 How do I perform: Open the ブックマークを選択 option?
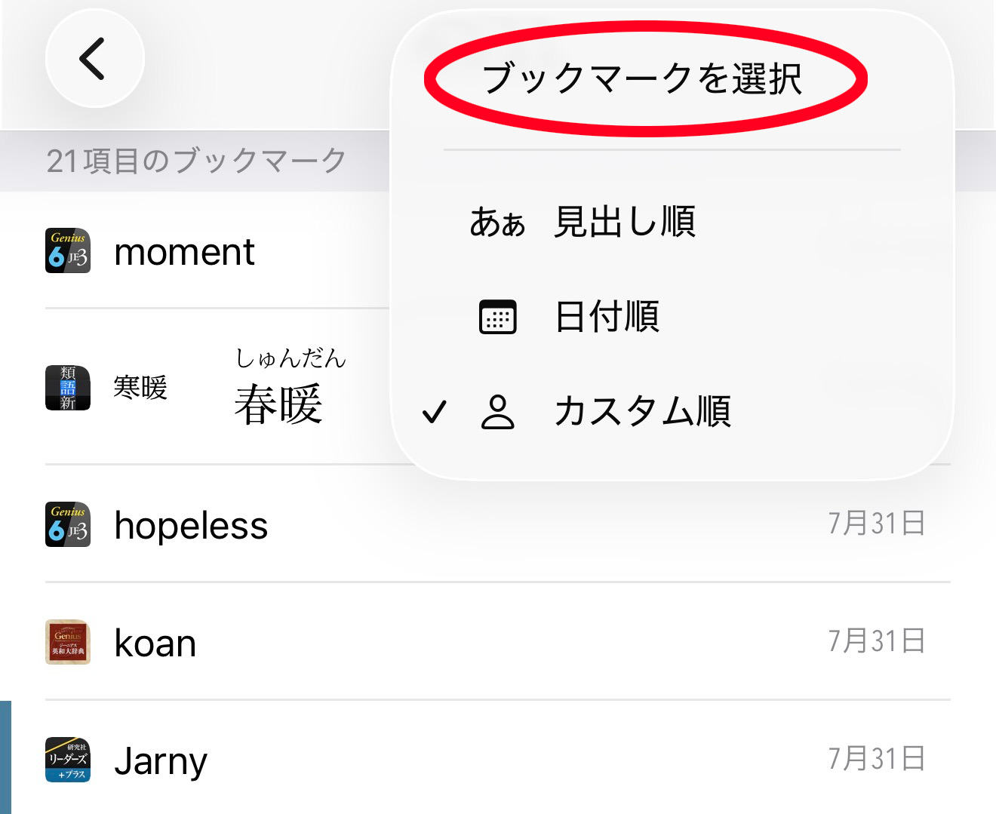coord(645,75)
